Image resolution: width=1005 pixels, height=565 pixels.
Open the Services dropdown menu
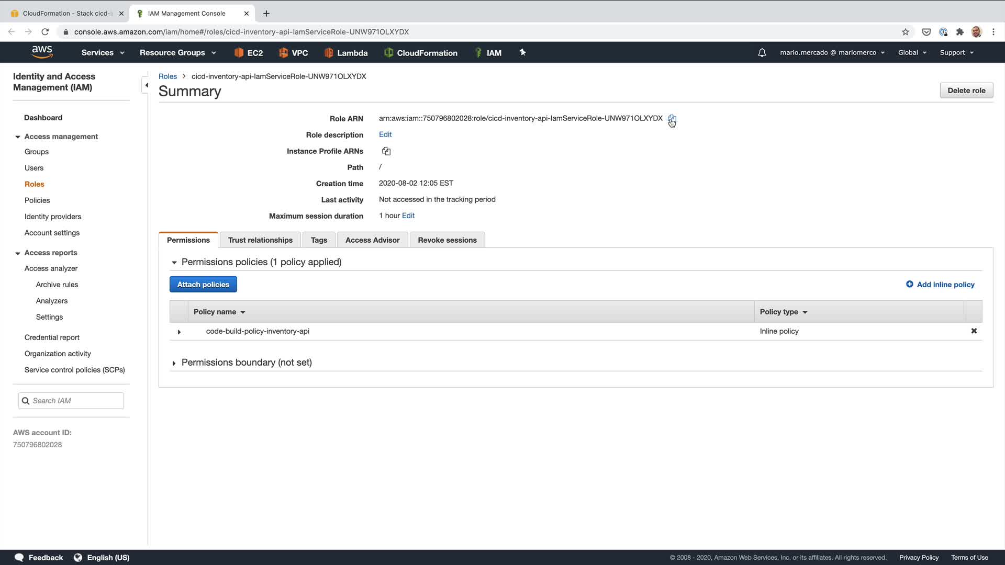[103, 53]
